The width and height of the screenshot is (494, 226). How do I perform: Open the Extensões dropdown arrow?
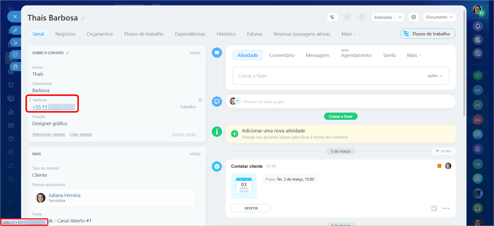click(x=400, y=17)
